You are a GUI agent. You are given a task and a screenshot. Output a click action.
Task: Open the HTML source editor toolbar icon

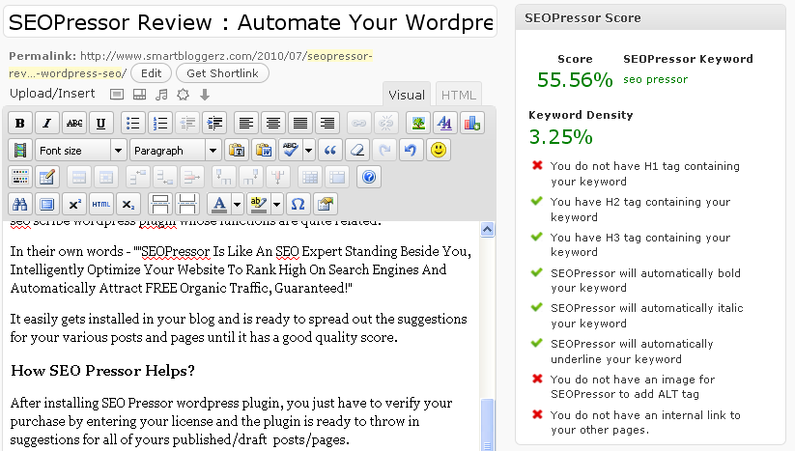[x=100, y=204]
